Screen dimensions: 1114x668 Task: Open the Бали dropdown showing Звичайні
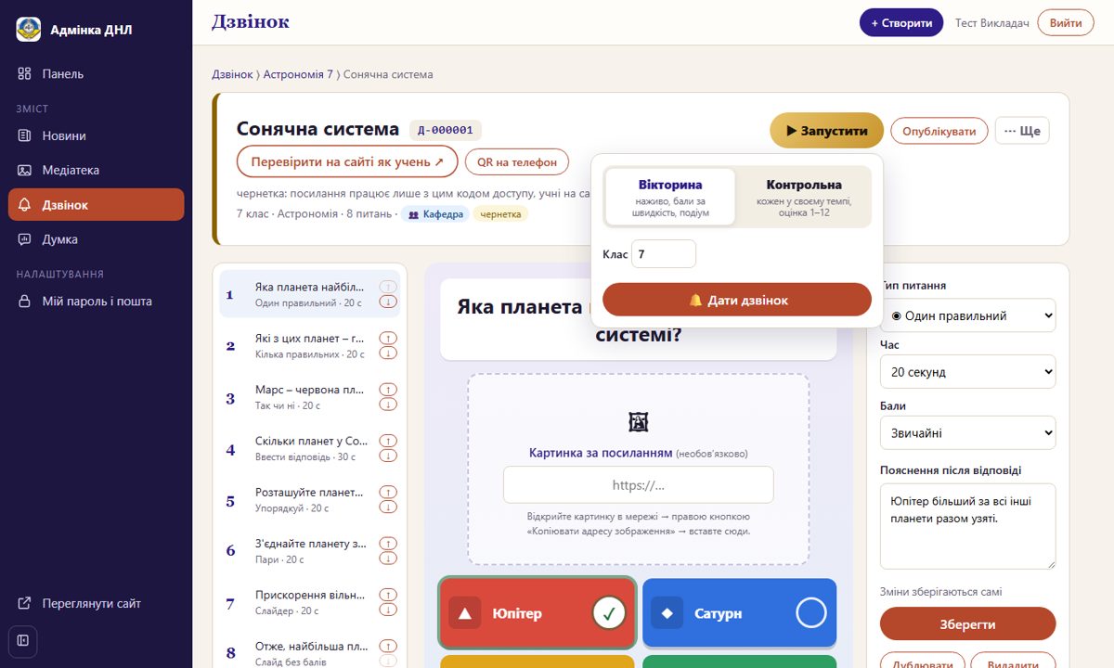967,432
